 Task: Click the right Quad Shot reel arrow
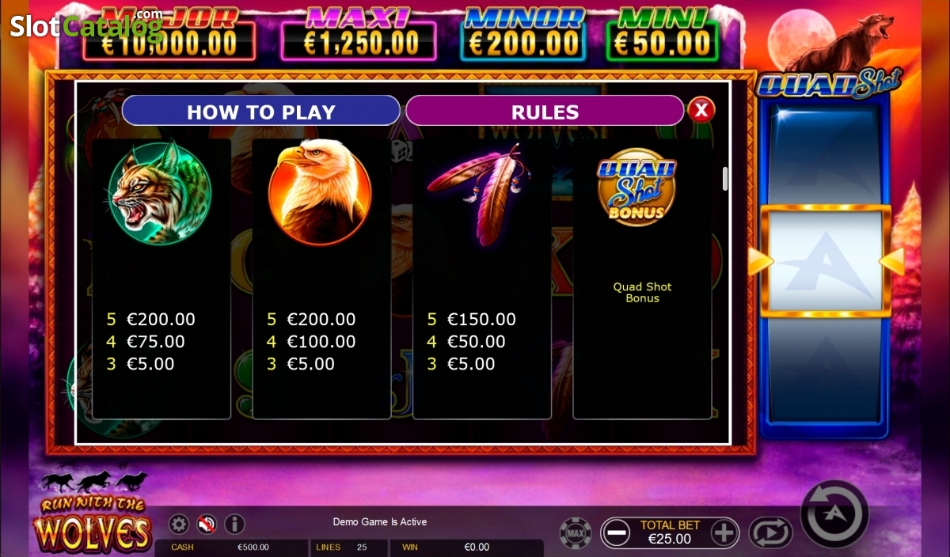[891, 262]
